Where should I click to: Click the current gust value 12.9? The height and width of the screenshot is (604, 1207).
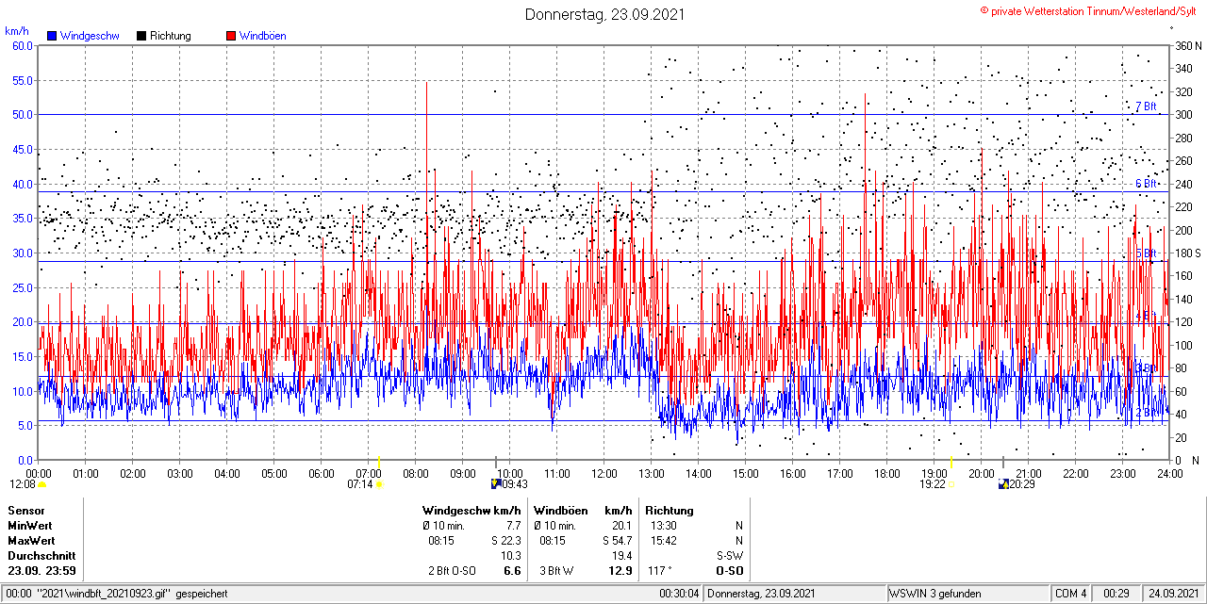click(x=620, y=571)
